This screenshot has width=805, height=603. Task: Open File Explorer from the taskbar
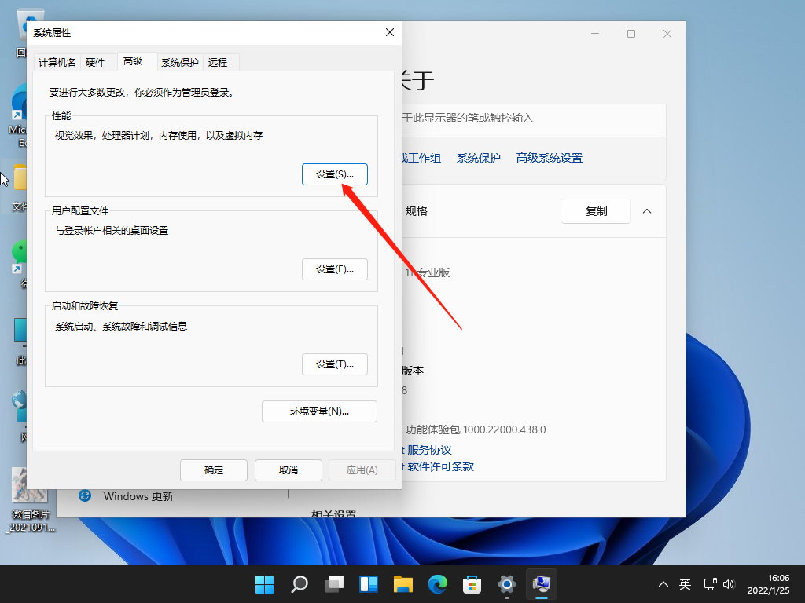pyautogui.click(x=403, y=584)
